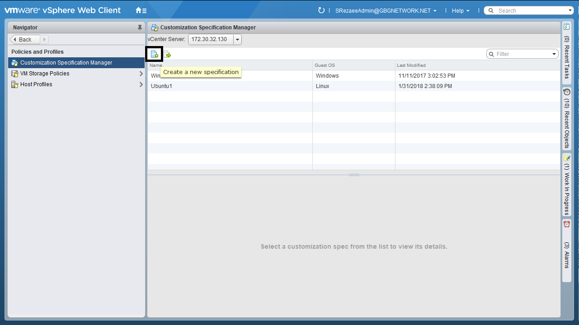
Task: Open the Recent Tasks side panel
Action: (566, 52)
